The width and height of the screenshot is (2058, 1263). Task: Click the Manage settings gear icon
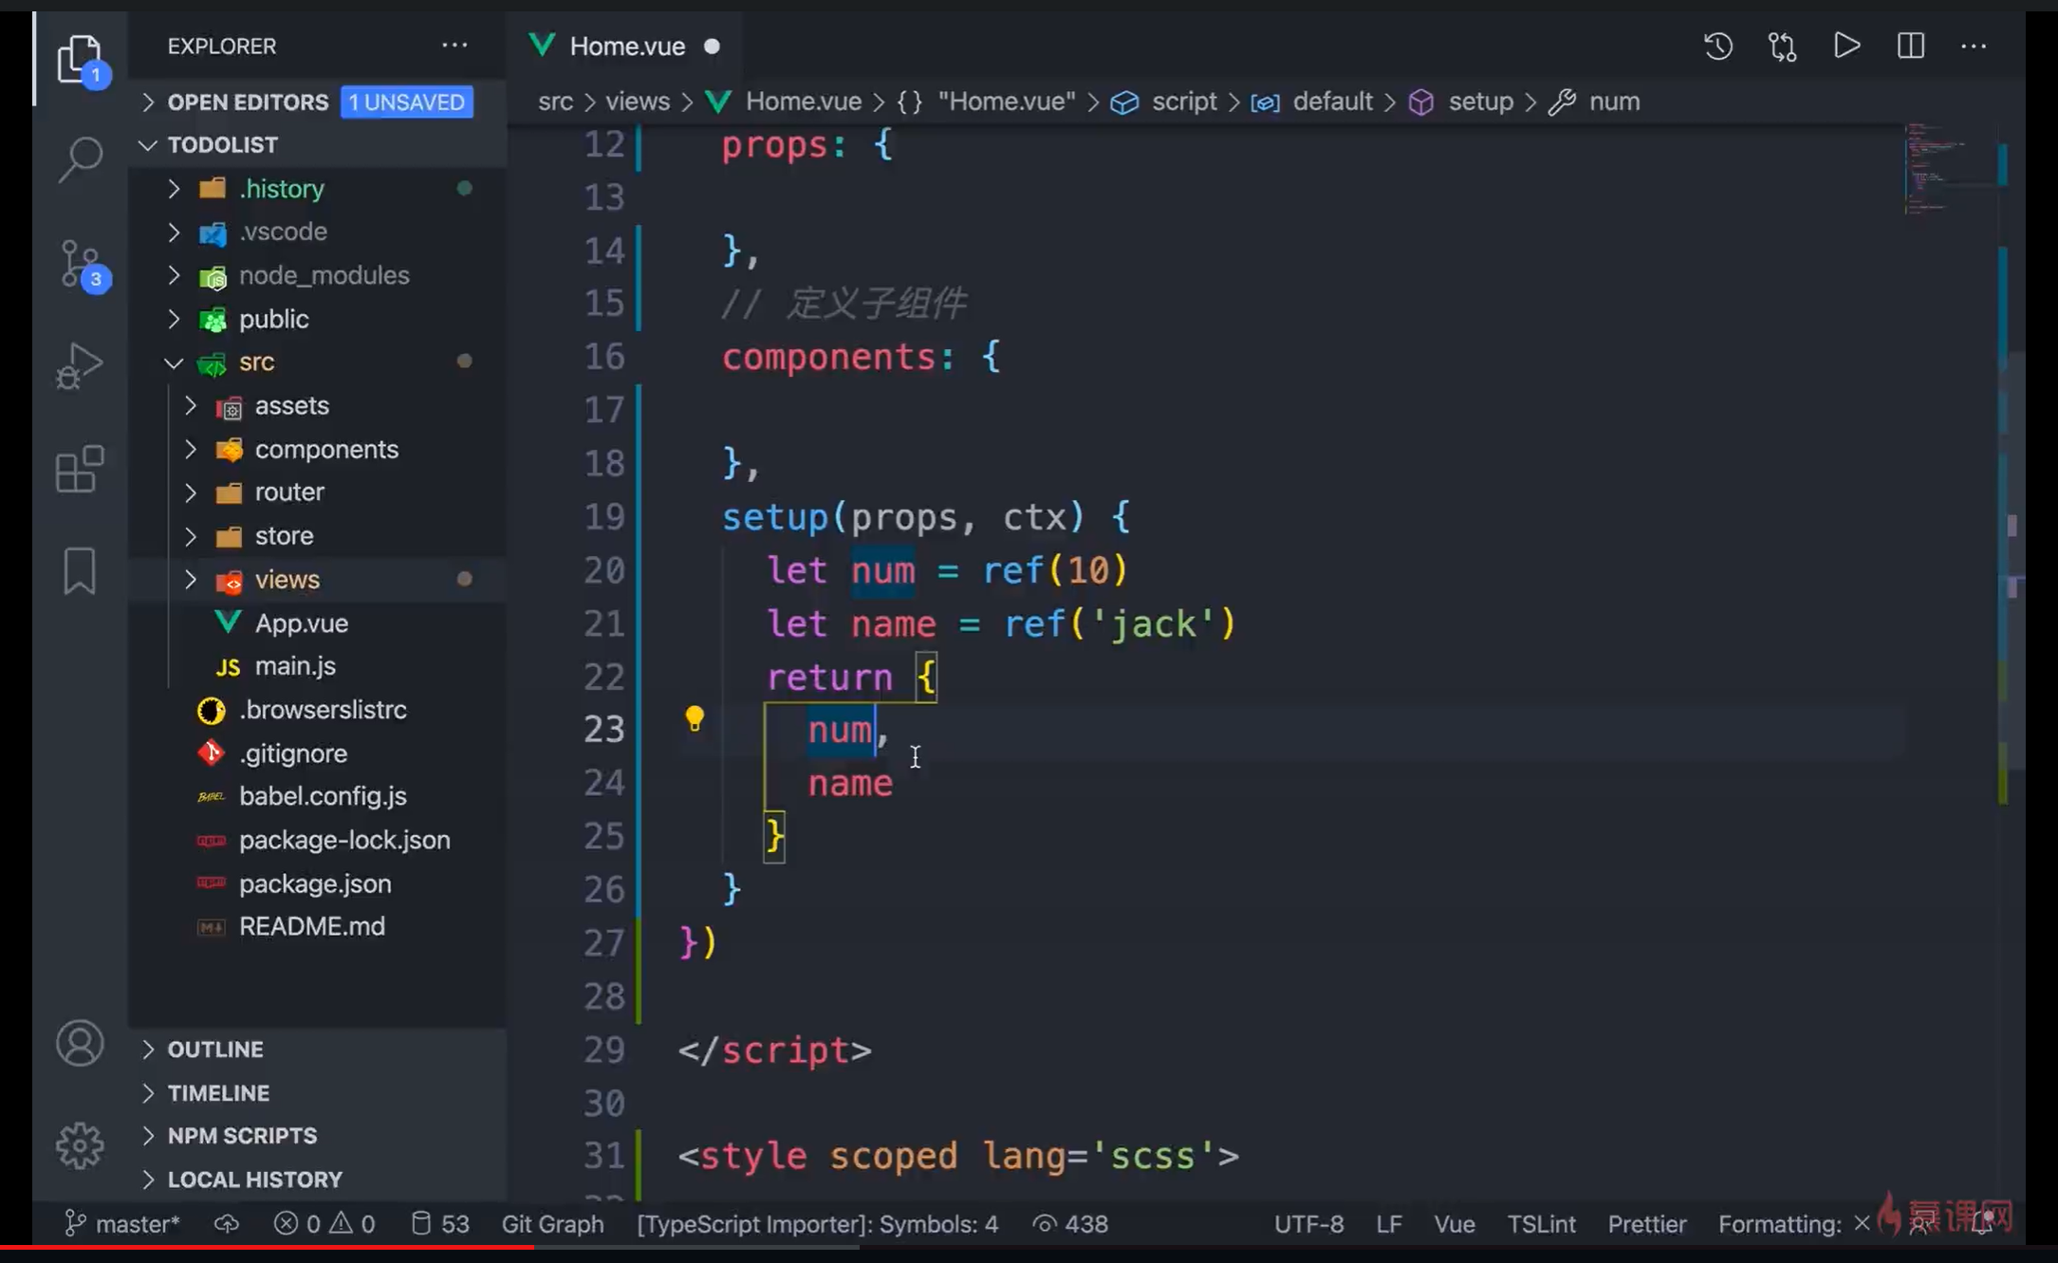point(80,1145)
